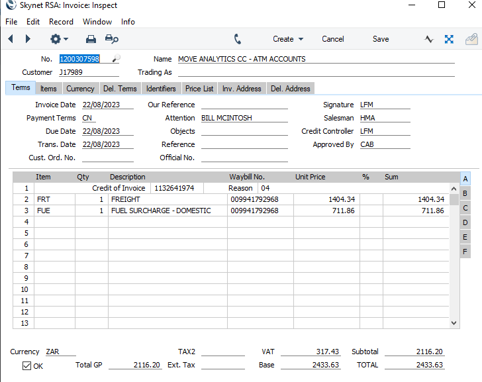Open the File menu
Viewport: 482px width, 382px height.
point(11,22)
